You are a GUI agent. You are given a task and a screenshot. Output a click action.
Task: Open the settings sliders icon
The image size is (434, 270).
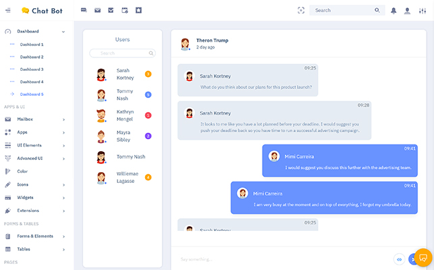[x=423, y=11]
